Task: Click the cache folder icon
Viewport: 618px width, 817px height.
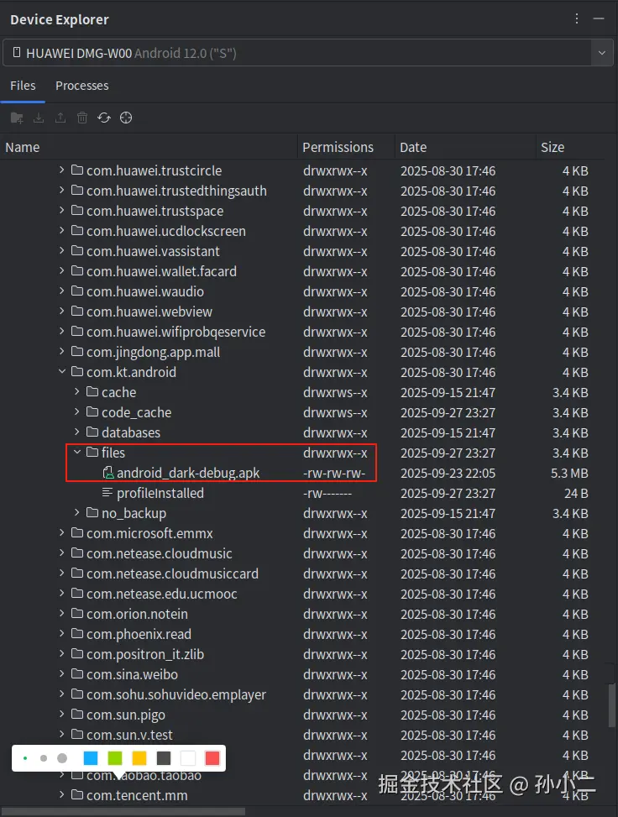Action: [x=92, y=392]
